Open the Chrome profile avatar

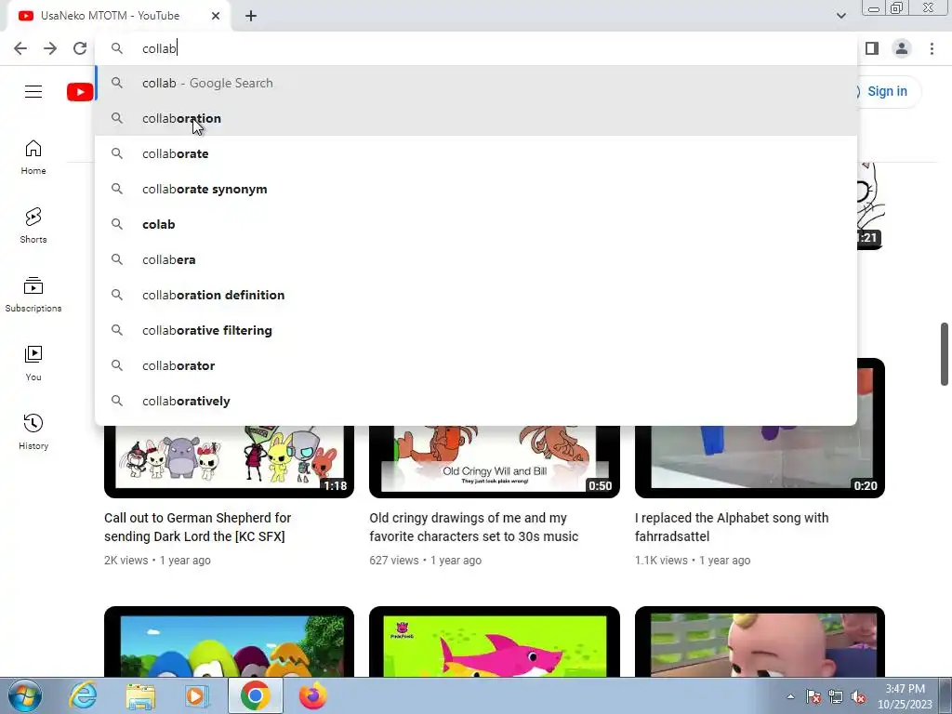[902, 48]
